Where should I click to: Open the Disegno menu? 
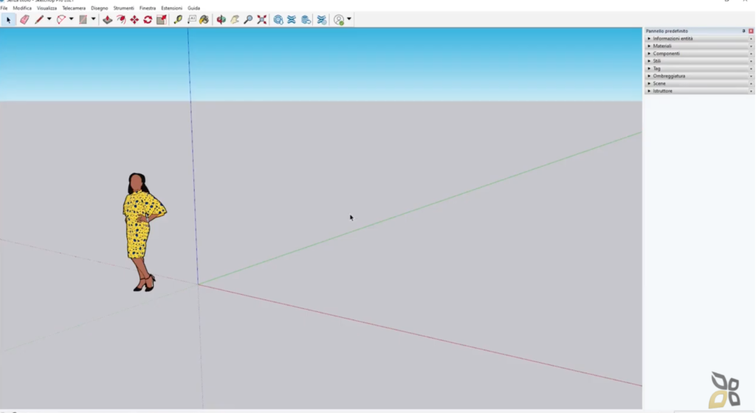[100, 8]
